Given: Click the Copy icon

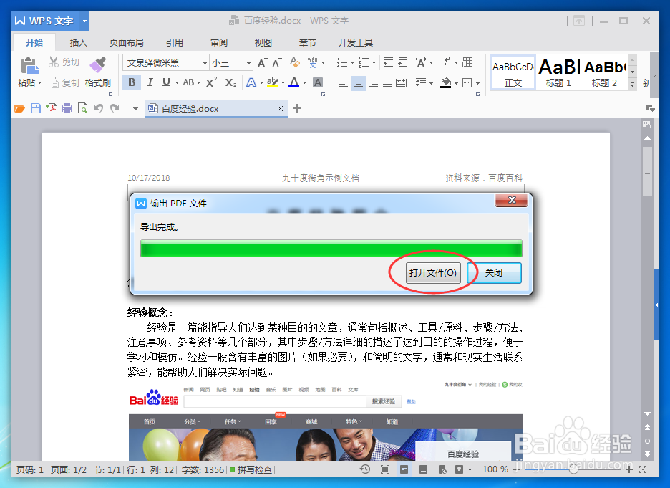Looking at the screenshot, I should click(x=54, y=82).
